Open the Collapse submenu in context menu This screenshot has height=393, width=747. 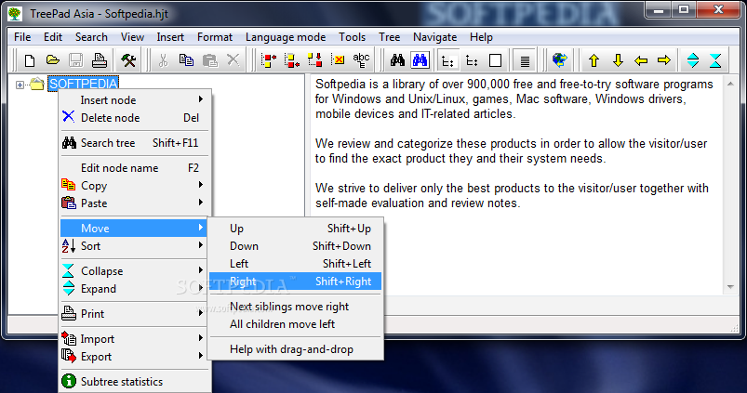[x=134, y=271]
